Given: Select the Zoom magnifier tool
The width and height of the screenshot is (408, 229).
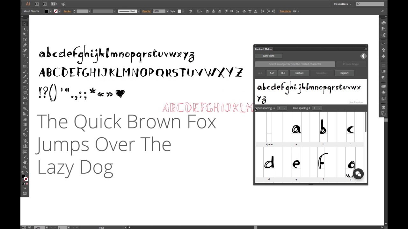Looking at the screenshot, I should pos(25,167).
